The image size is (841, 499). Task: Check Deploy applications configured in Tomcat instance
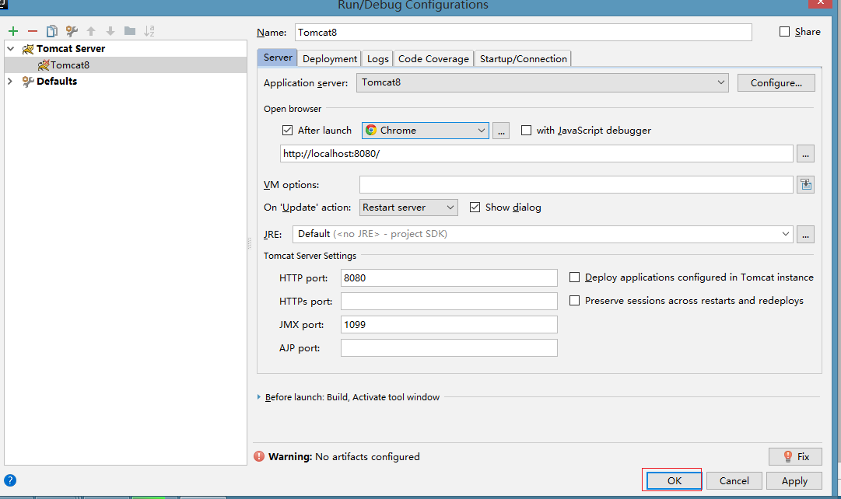tap(575, 277)
